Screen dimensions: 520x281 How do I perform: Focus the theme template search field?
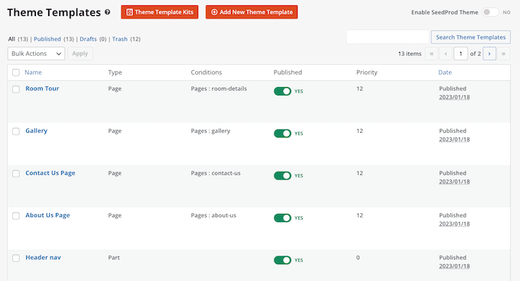point(388,37)
